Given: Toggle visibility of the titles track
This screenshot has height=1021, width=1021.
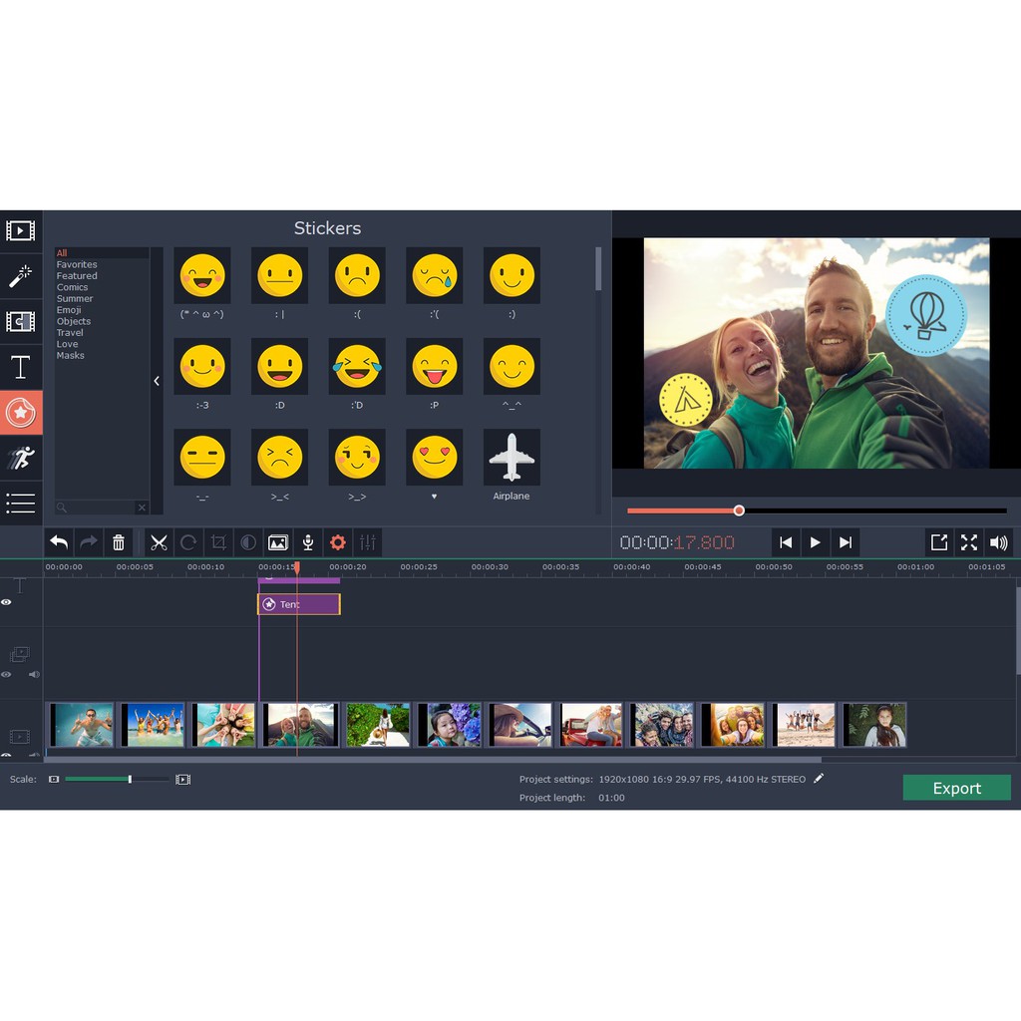Looking at the screenshot, I should (7, 602).
